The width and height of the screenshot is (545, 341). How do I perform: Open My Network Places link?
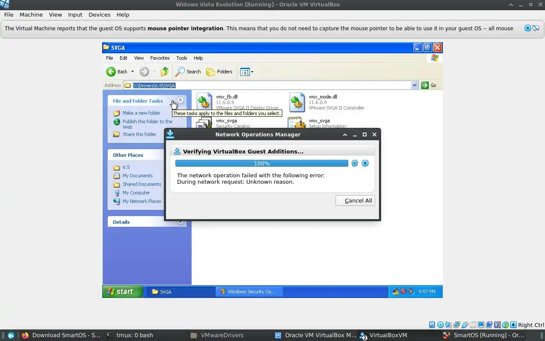(142, 201)
